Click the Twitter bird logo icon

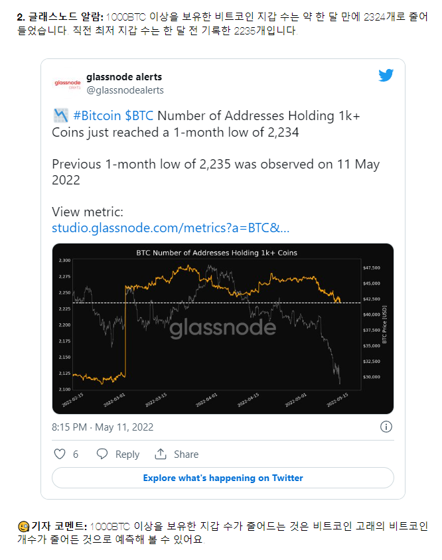click(x=386, y=75)
